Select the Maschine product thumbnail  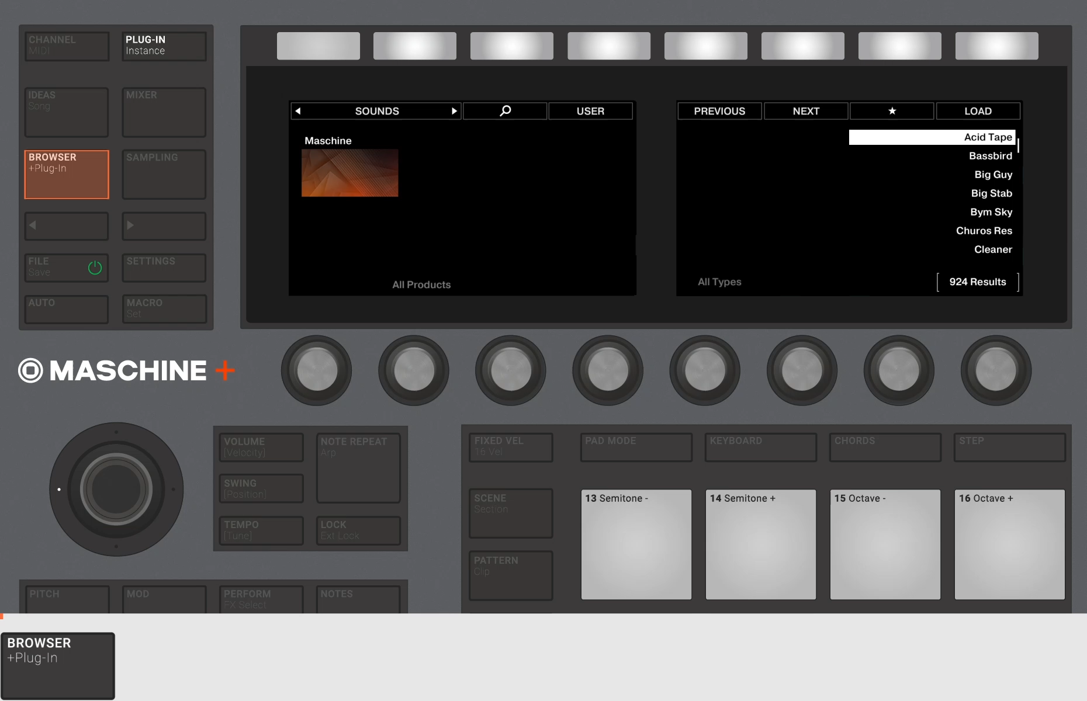[x=349, y=173]
